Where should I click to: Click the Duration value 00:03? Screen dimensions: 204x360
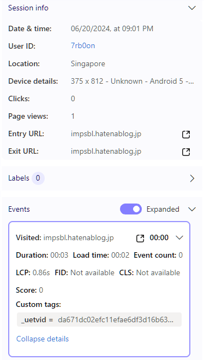[x=59, y=255]
